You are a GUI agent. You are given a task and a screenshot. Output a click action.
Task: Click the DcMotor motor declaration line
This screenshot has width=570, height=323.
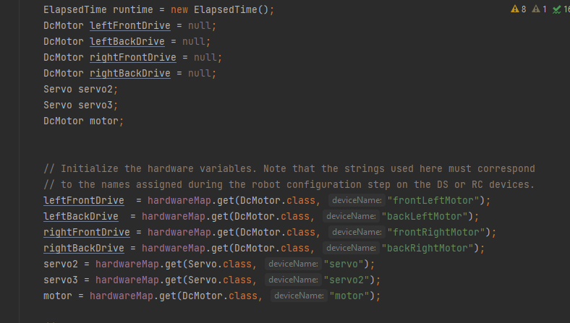point(83,121)
